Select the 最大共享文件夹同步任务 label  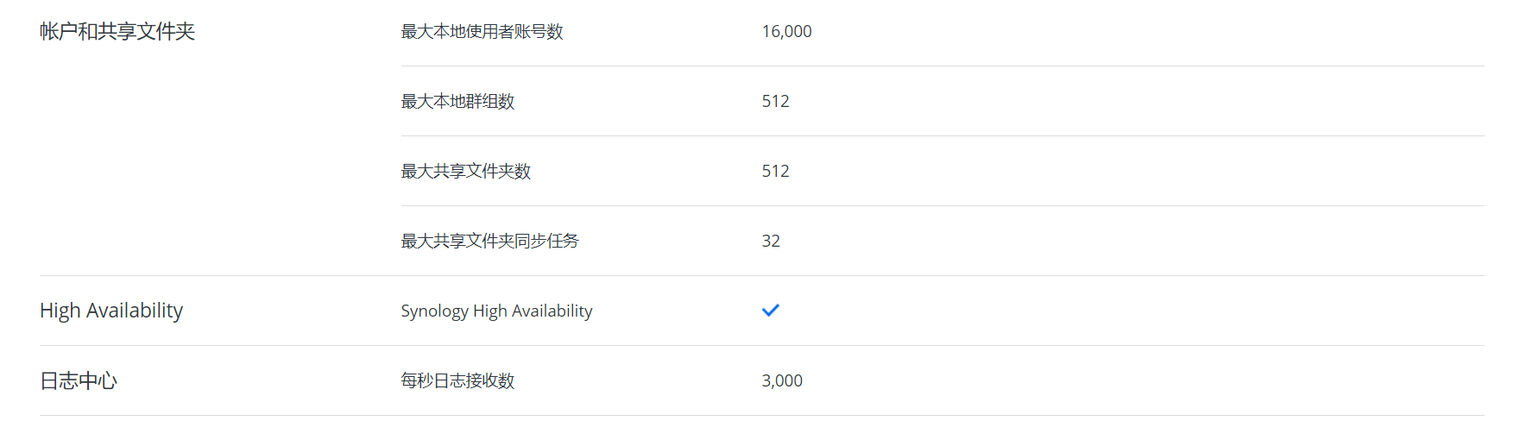489,242
